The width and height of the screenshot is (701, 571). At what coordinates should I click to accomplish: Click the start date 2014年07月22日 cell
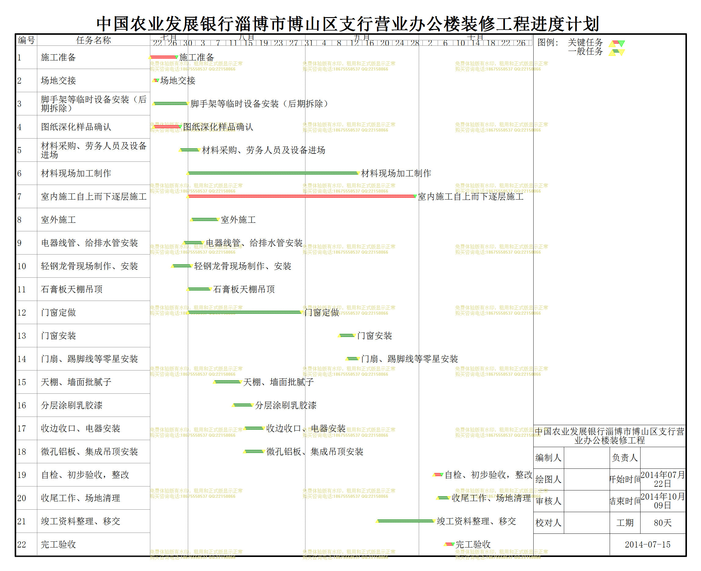(663, 479)
